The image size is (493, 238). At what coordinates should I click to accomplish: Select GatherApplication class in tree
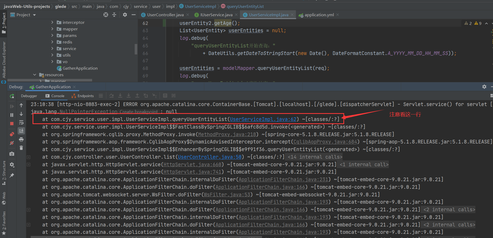[80, 68]
